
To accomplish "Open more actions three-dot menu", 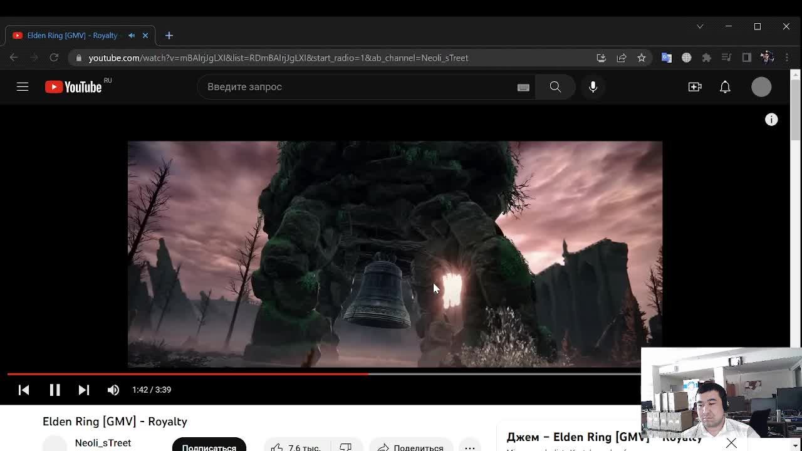I will [x=470, y=447].
